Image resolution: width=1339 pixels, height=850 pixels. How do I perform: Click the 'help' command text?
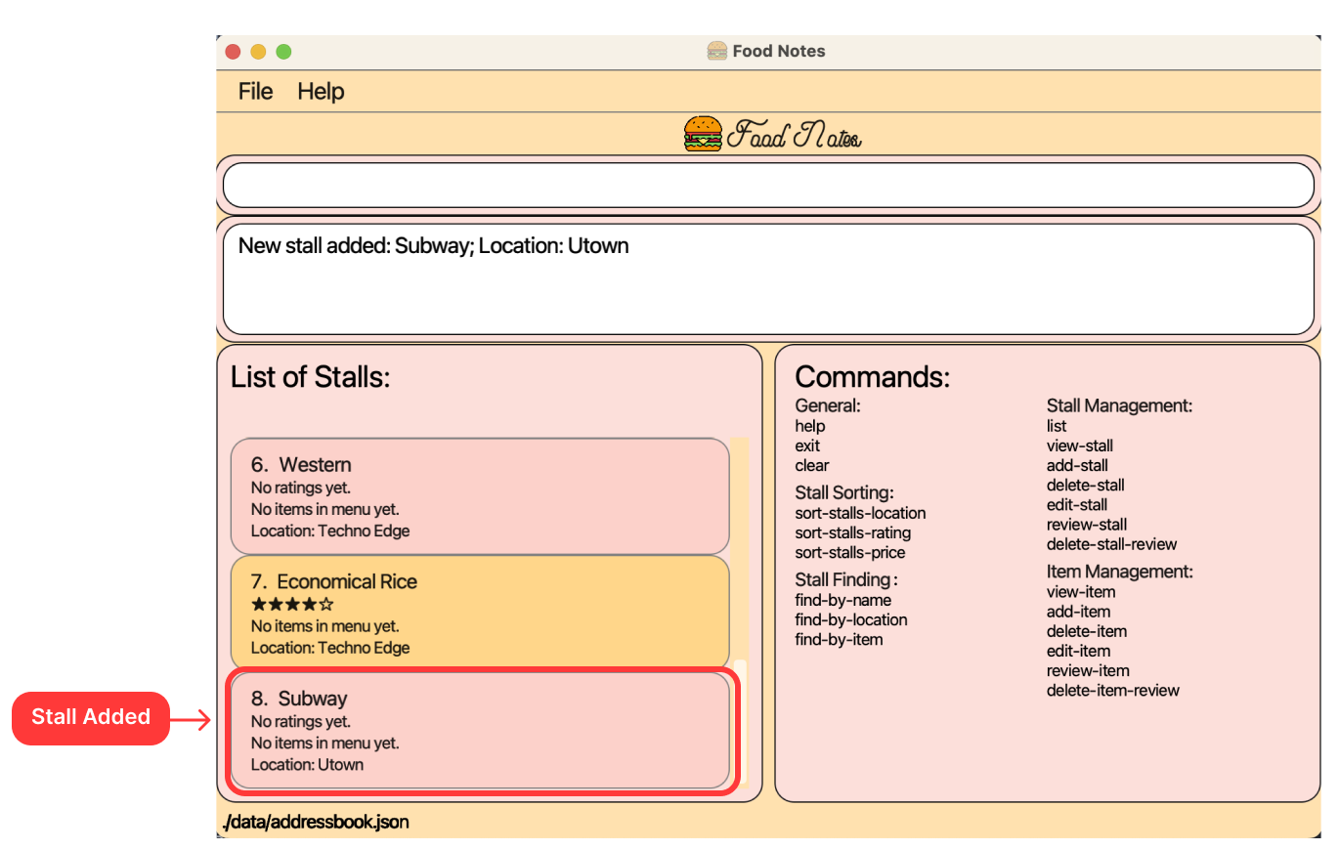tap(810, 426)
